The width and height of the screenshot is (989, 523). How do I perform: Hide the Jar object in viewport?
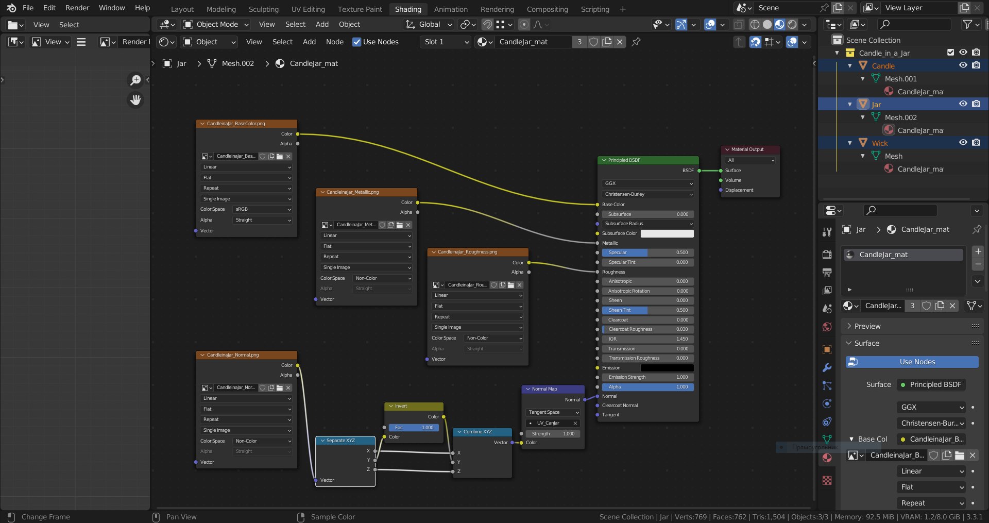[x=963, y=104]
